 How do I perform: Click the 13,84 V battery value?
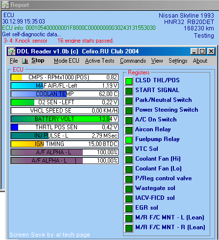(x=108, y=119)
